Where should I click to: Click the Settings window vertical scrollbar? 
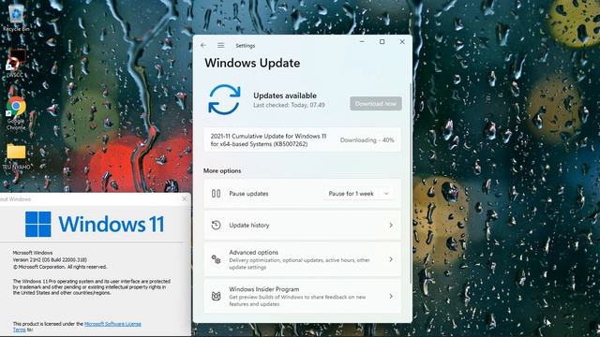(x=411, y=183)
